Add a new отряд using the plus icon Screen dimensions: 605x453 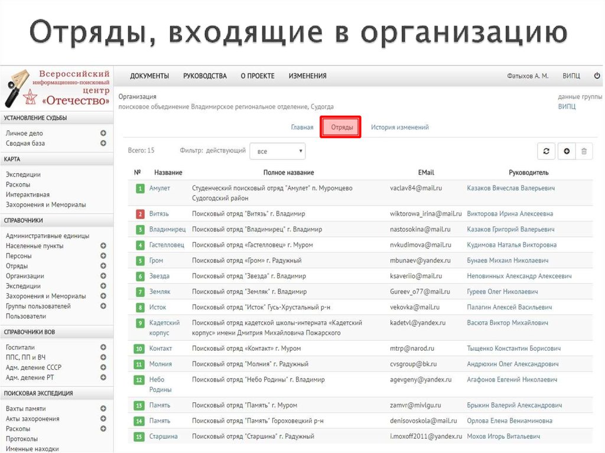pos(566,151)
